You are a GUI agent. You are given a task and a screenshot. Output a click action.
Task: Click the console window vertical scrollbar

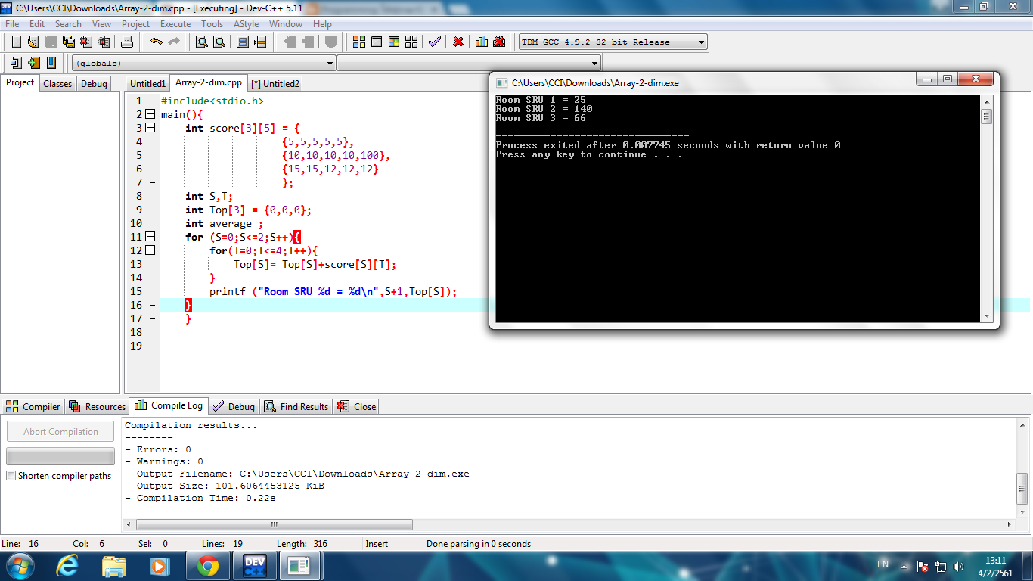point(986,208)
